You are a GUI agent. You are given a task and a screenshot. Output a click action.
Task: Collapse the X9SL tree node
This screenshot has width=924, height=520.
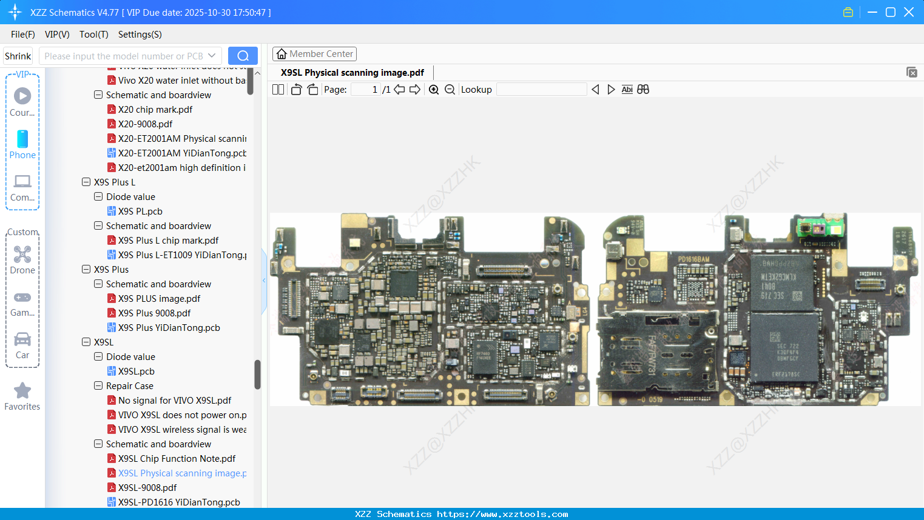click(87, 342)
